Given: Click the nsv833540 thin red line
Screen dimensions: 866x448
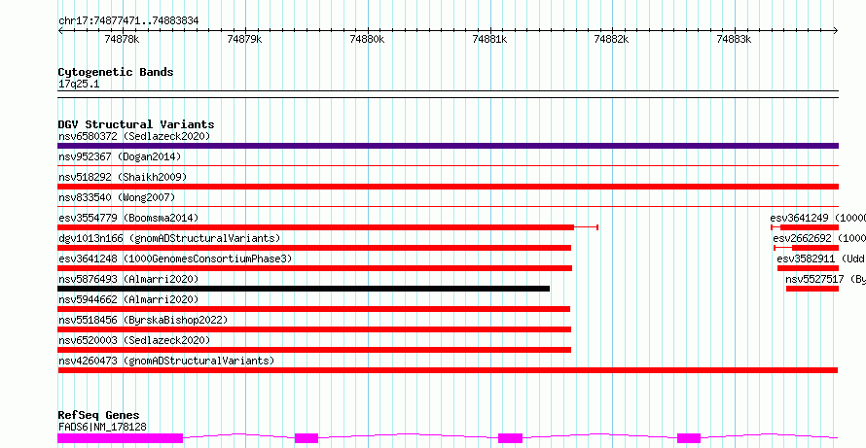Looking at the screenshot, I should pyautogui.click(x=448, y=206).
